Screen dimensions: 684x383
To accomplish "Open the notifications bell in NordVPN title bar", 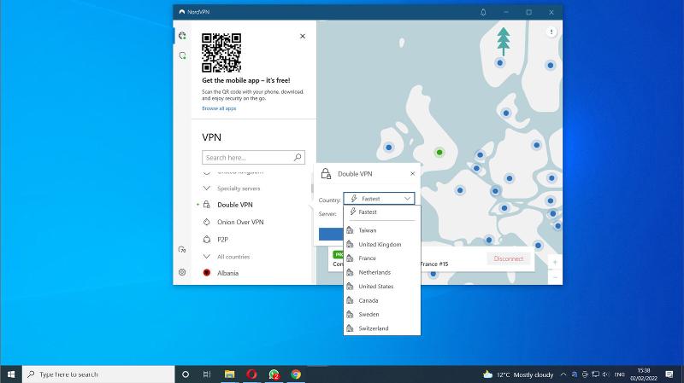I will click(x=483, y=12).
